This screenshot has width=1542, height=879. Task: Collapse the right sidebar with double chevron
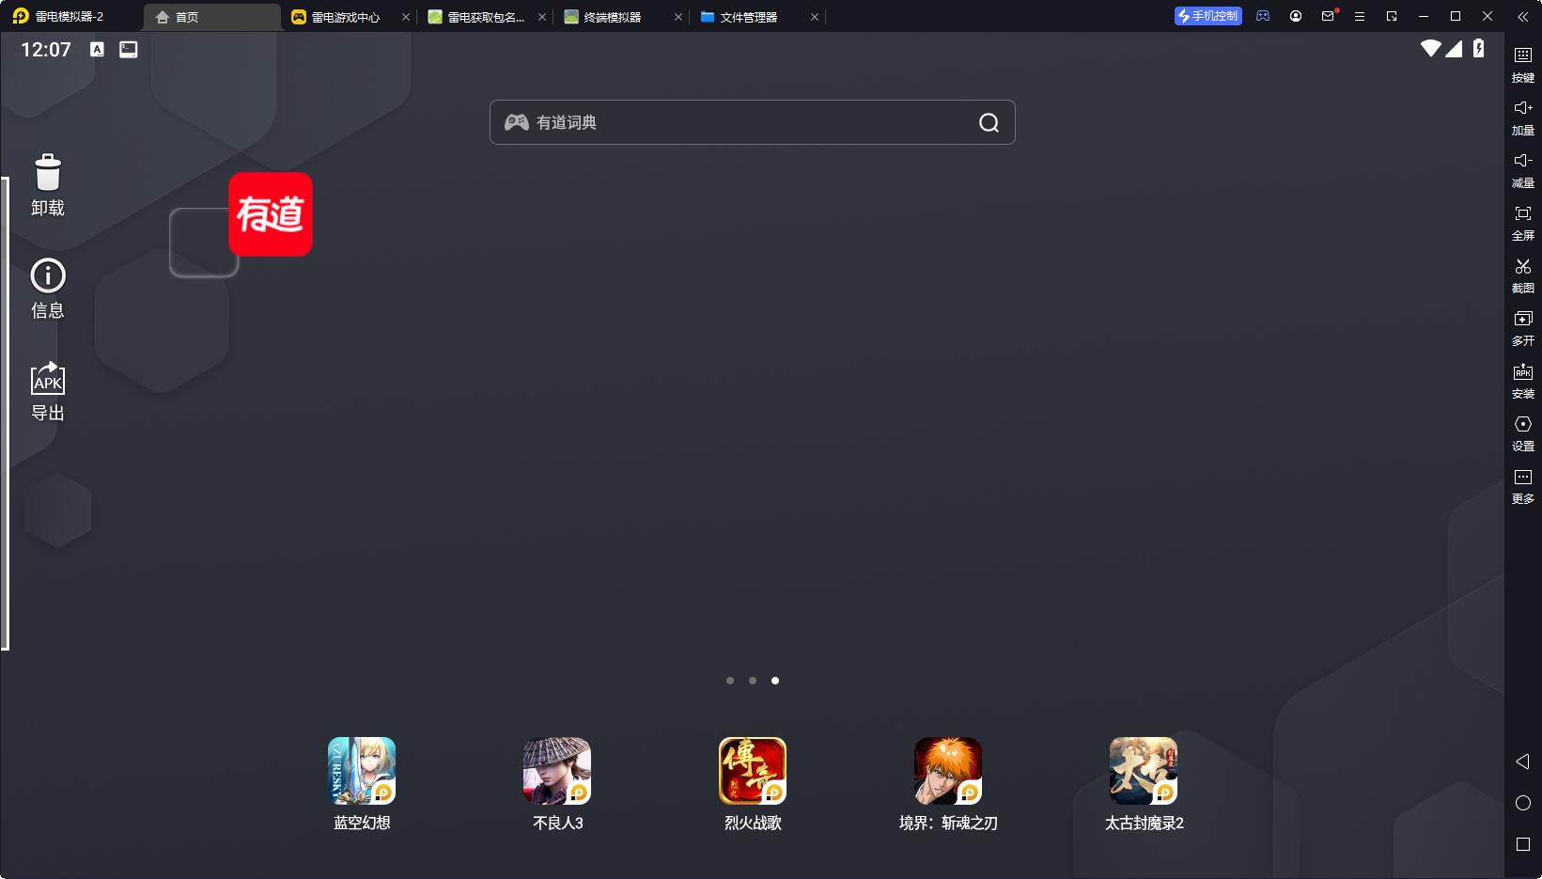(1523, 17)
